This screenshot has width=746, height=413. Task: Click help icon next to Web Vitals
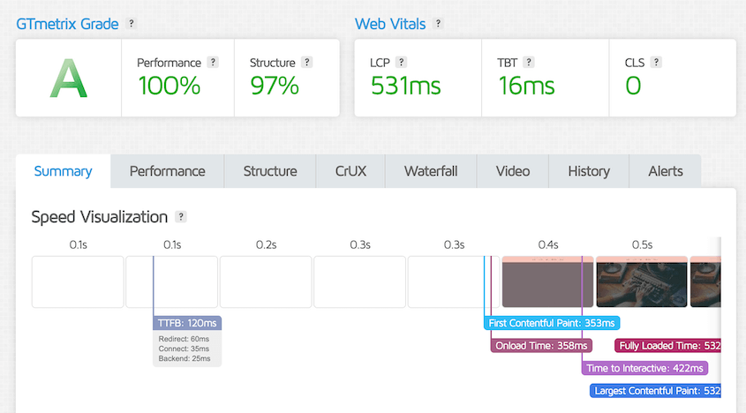click(438, 23)
